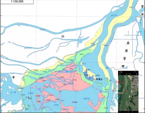This screenshot has height=113, width=145.
Task: Click the 上山村 village marker
Action: [94, 75]
